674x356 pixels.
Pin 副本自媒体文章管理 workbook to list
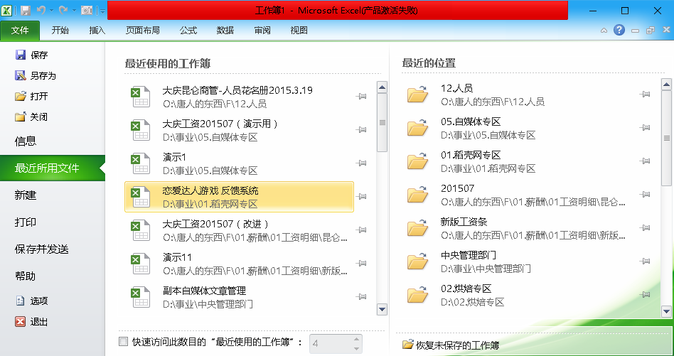click(x=361, y=297)
